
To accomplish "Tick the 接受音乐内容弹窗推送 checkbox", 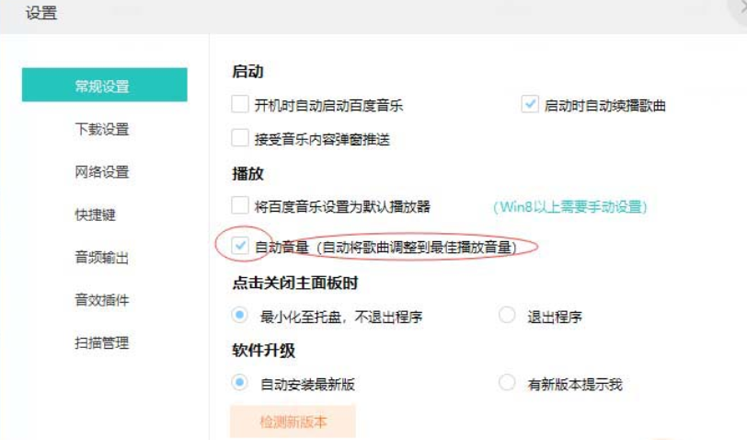I will [x=240, y=139].
